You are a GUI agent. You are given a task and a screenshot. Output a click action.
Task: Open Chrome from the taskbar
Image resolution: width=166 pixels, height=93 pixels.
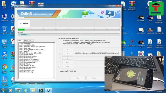18,90
